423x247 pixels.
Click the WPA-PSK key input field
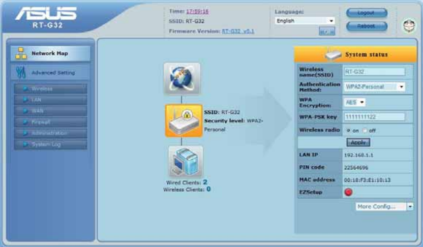[374, 117]
